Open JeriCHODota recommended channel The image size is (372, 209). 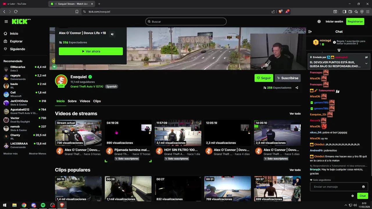25,103
